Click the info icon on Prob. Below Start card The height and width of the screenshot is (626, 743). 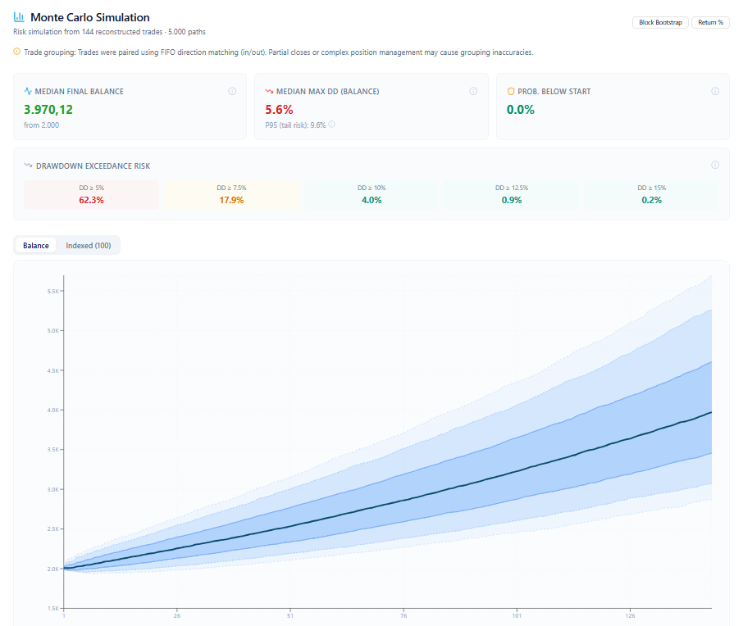[x=715, y=91]
